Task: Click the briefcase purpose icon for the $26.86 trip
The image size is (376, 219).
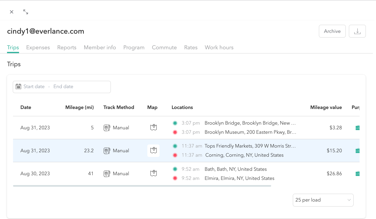Action: click(357, 174)
